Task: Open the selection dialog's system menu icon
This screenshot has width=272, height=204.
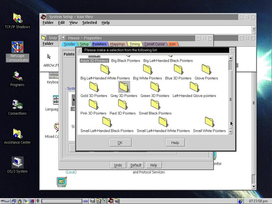Action: coord(79,50)
